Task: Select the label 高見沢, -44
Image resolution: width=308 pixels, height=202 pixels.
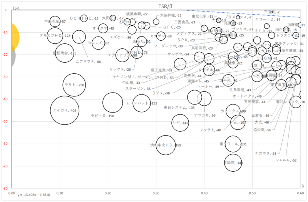Action: click(x=193, y=76)
